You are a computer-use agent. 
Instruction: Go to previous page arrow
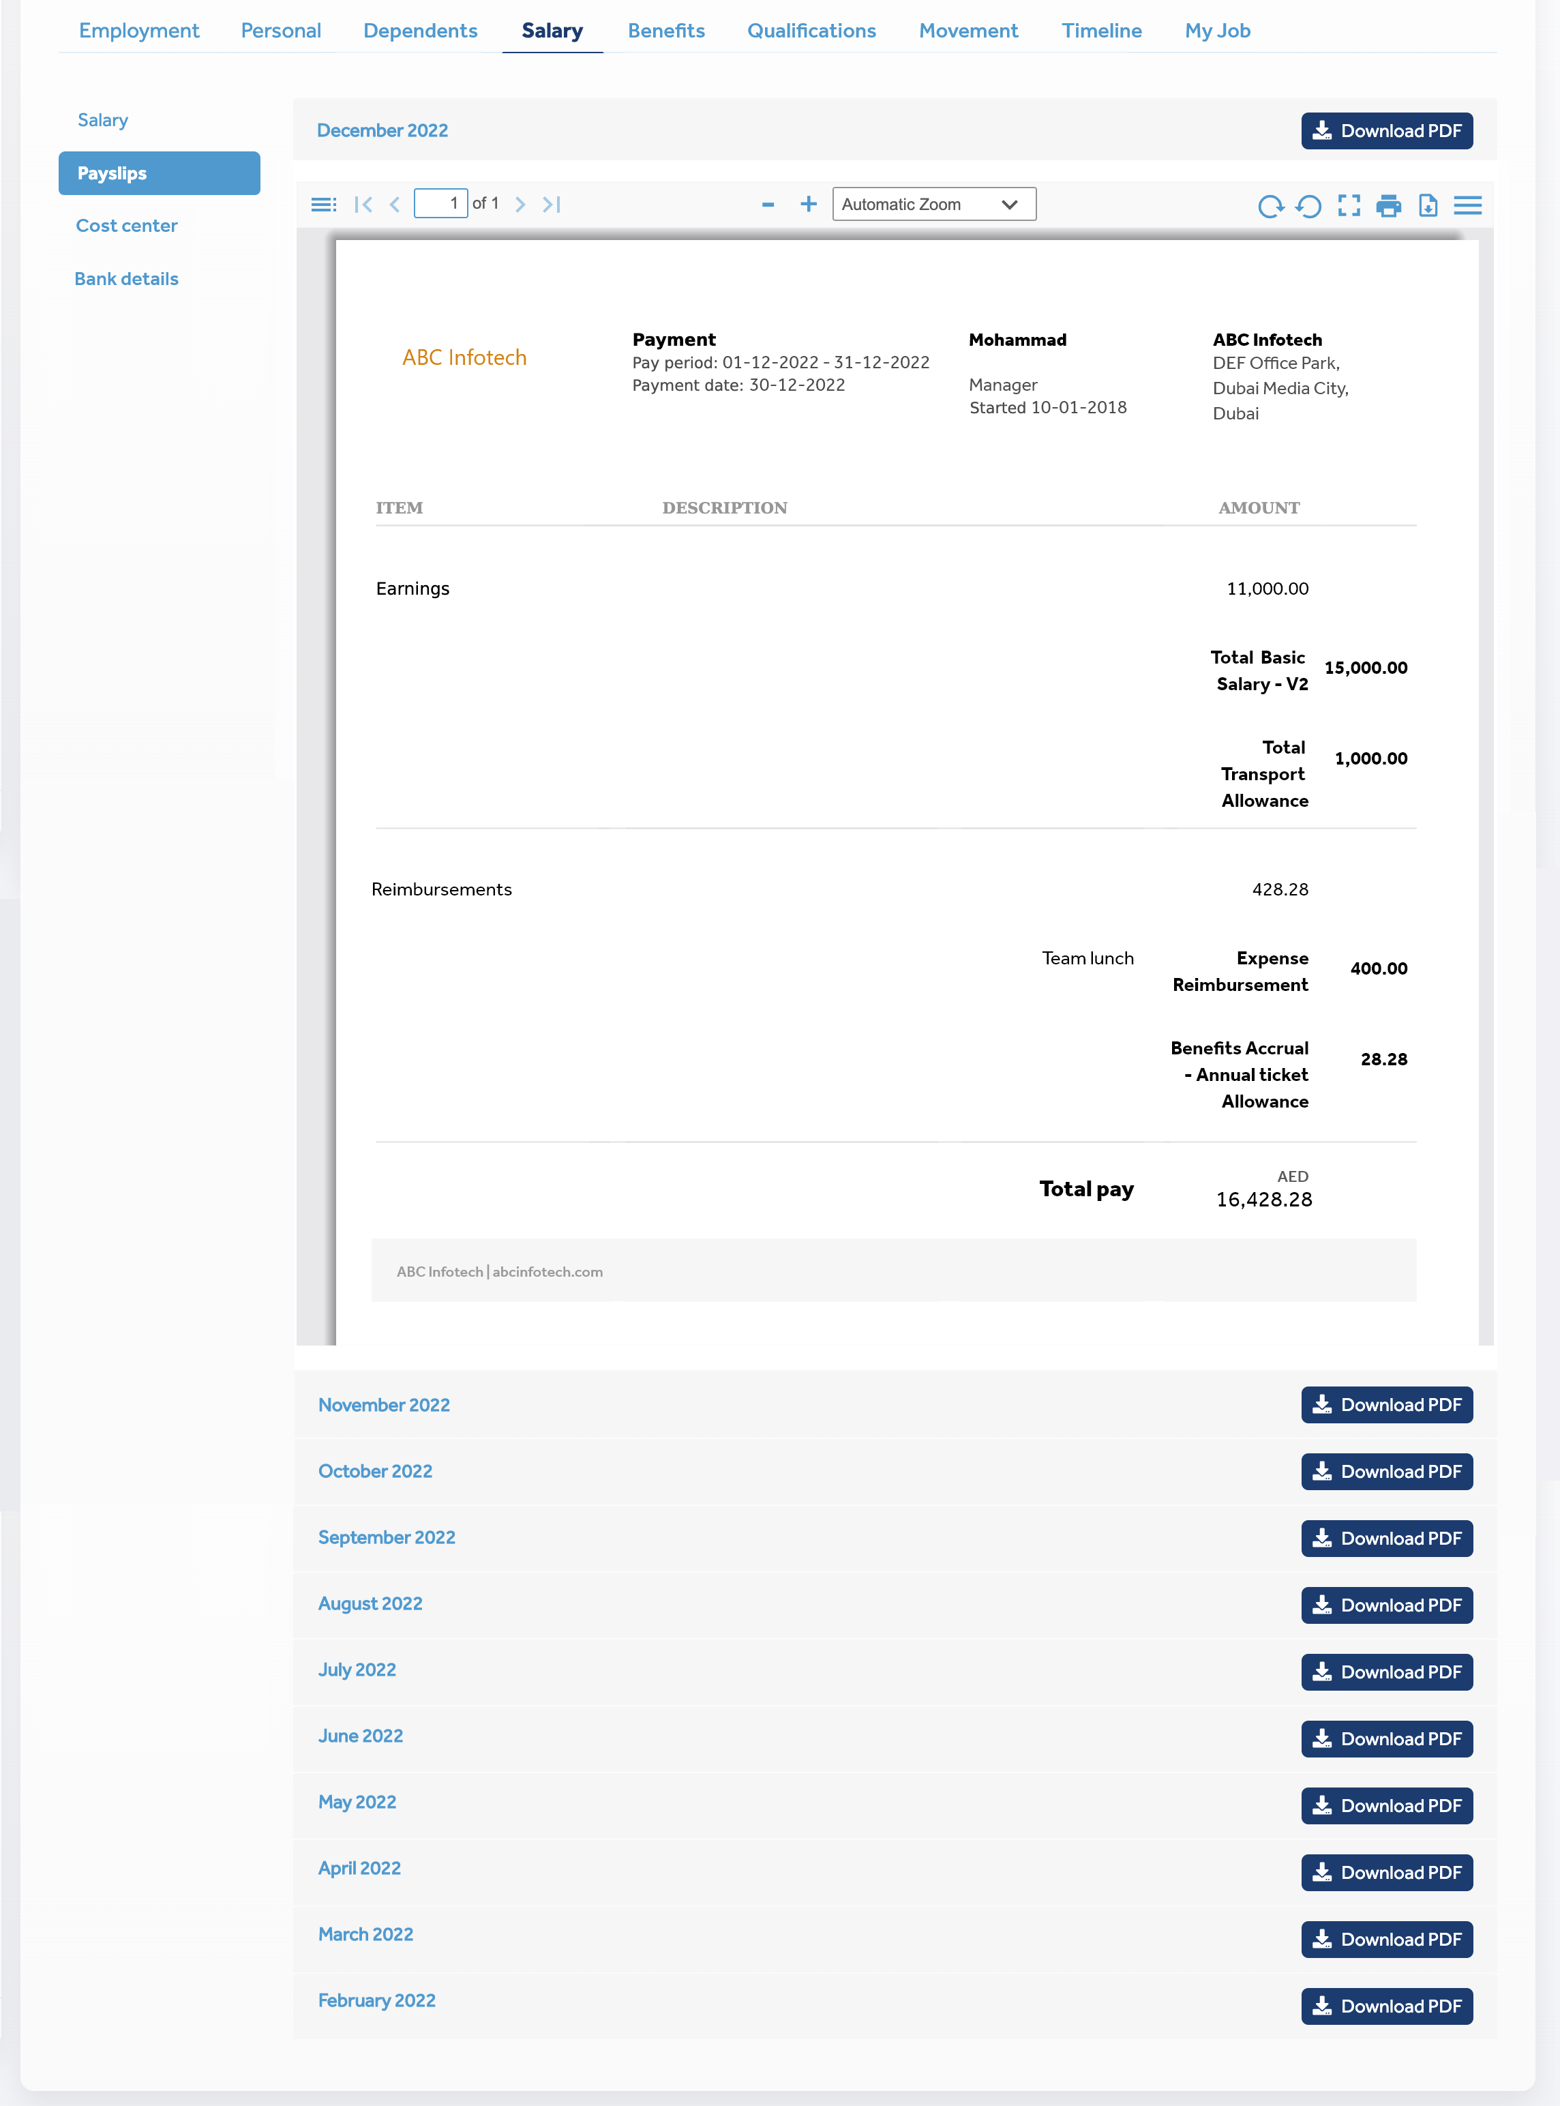(x=395, y=204)
